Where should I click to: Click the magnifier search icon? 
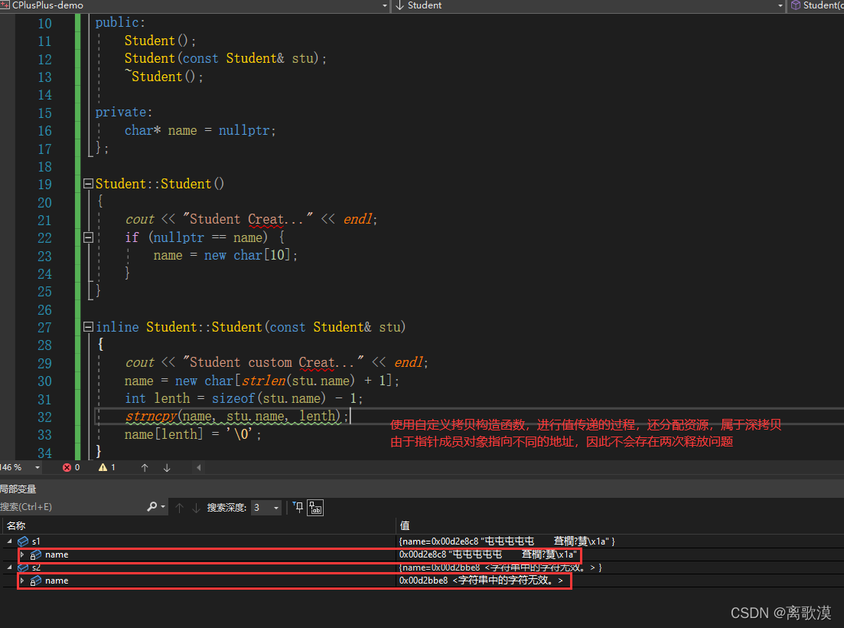click(152, 507)
